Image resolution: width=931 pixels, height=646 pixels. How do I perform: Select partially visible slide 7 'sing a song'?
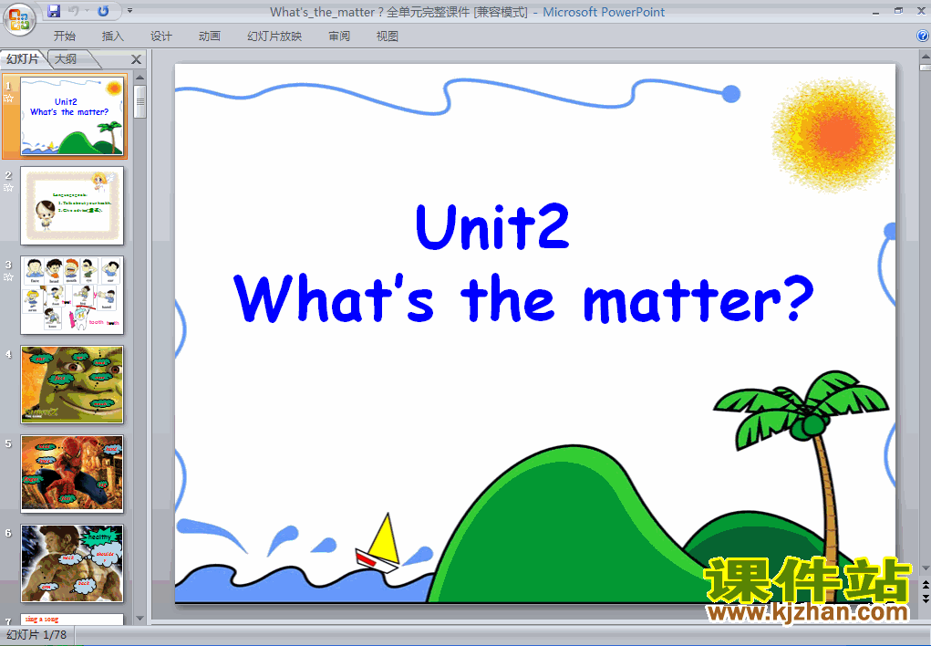pyautogui.click(x=72, y=620)
